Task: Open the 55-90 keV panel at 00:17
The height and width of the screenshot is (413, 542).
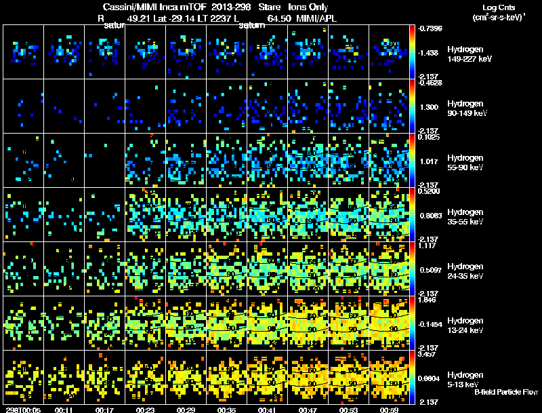Action: pyautogui.click(x=104, y=161)
